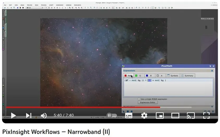Open the PROCESS menu
This screenshot has height=137, width=220.
coord(44,5)
